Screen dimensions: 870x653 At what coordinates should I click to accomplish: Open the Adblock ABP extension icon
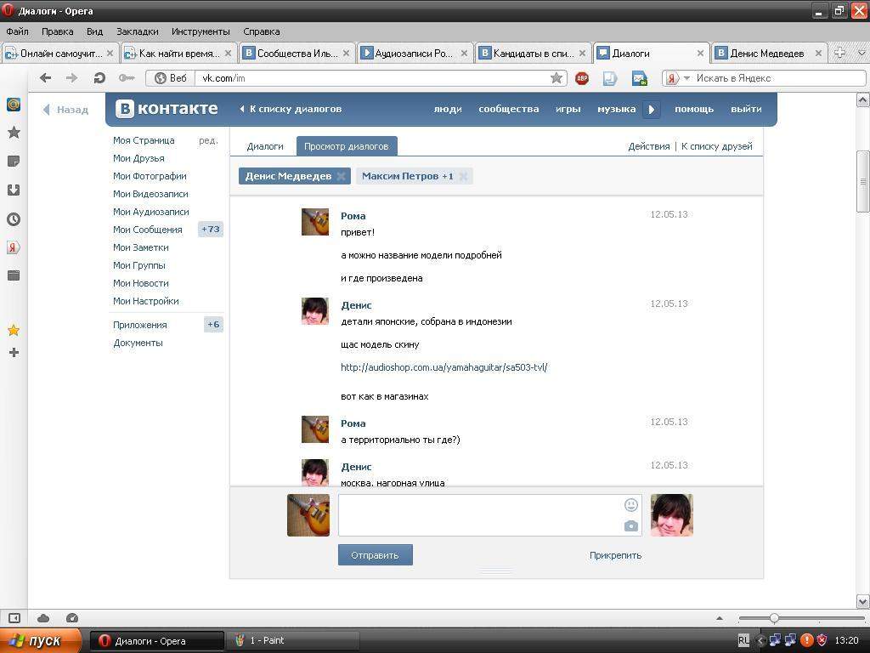click(582, 78)
